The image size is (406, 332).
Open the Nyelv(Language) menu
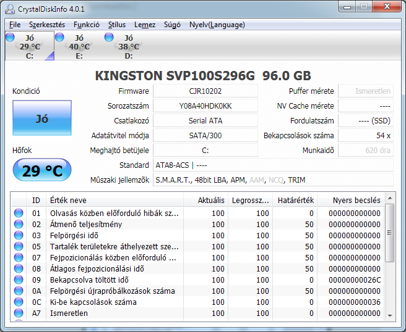click(217, 25)
